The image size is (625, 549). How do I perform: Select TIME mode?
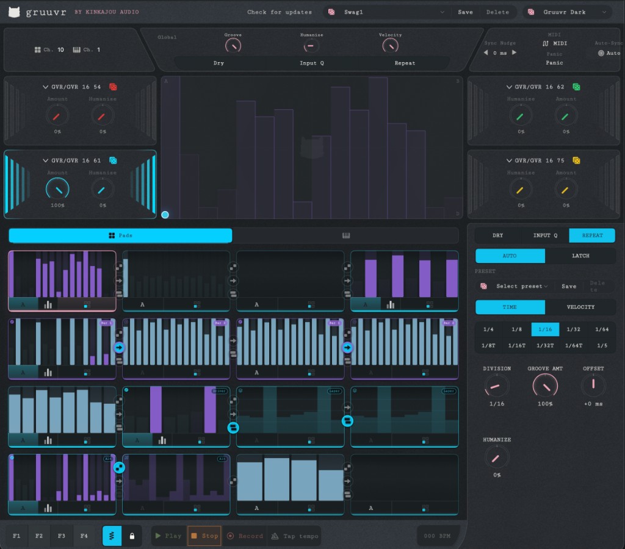pyautogui.click(x=510, y=307)
